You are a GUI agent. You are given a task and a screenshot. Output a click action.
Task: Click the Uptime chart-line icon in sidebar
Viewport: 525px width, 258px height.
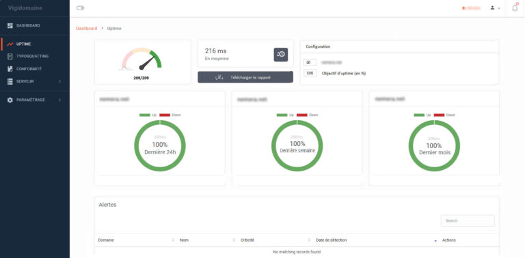click(x=10, y=44)
